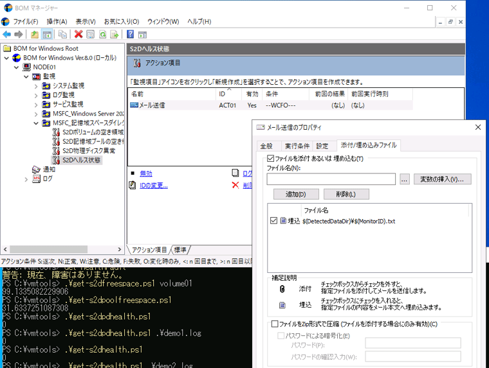Open the 操作(A) menu
Viewport: 489px width, 368px height.
pyautogui.click(x=57, y=21)
